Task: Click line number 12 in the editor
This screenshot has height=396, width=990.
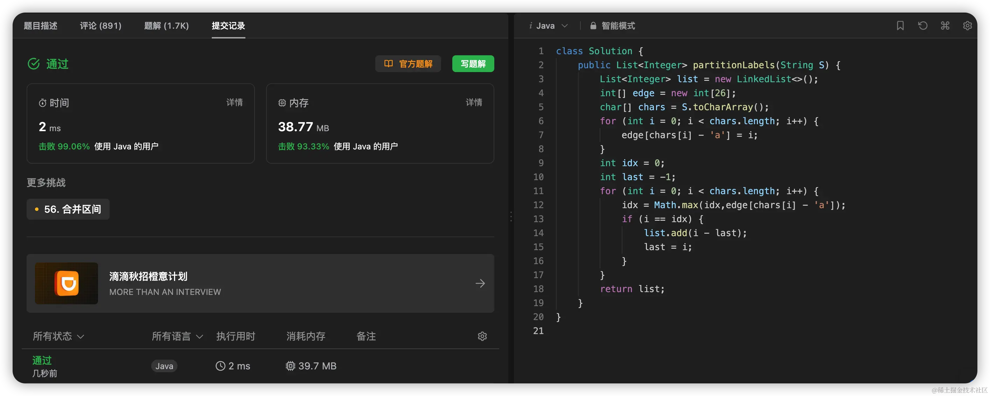Action: point(538,205)
